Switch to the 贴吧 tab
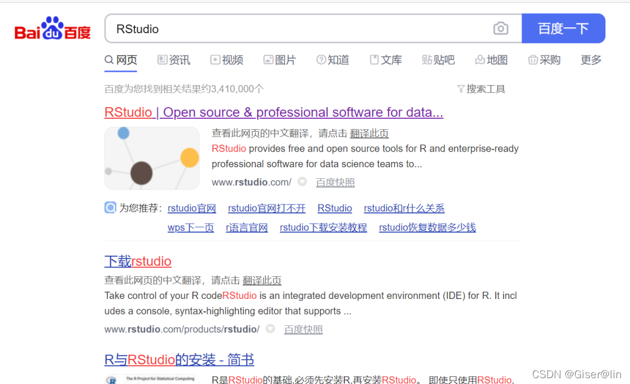The height and width of the screenshot is (384, 630). pyautogui.click(x=438, y=59)
